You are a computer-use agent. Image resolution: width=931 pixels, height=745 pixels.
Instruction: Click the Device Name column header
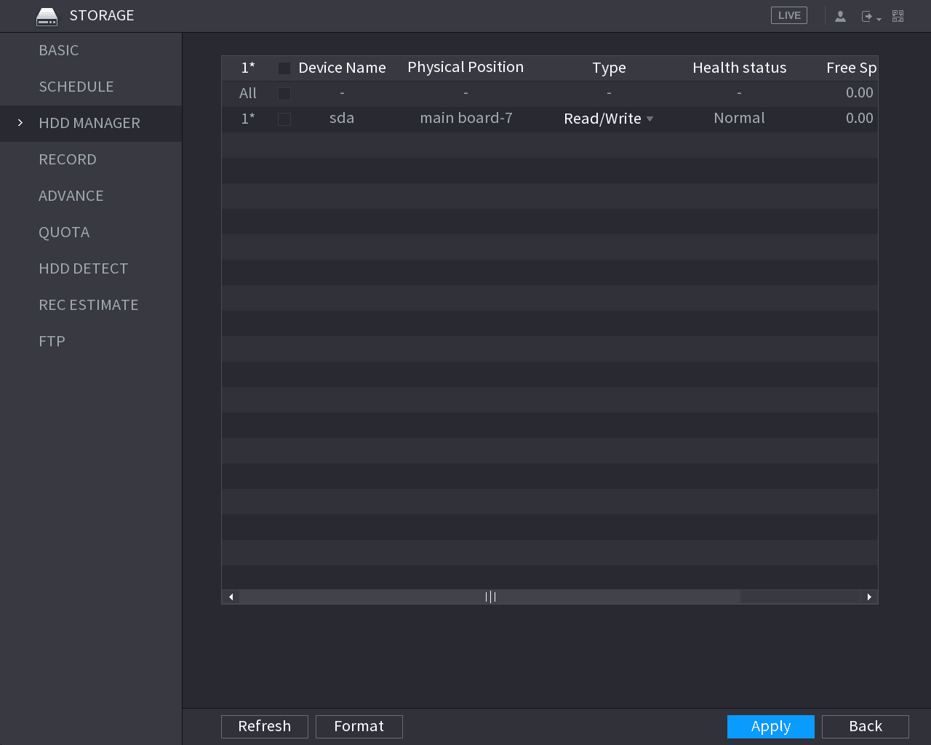click(x=342, y=68)
